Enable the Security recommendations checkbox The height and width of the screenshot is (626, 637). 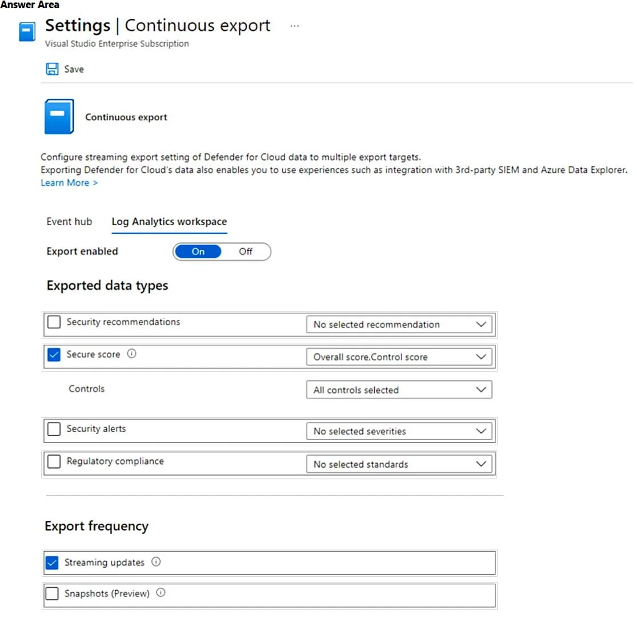54,322
